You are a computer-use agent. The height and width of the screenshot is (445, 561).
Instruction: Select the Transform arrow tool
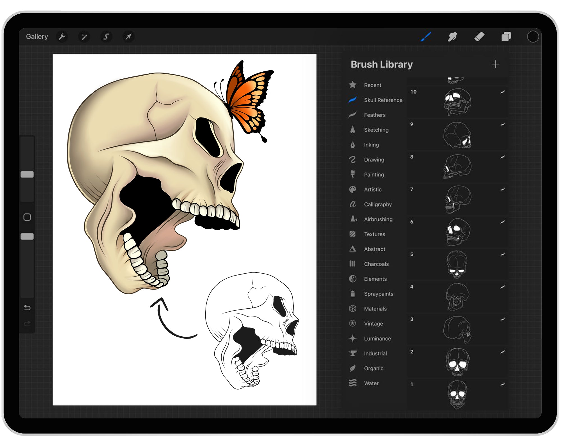click(x=128, y=36)
